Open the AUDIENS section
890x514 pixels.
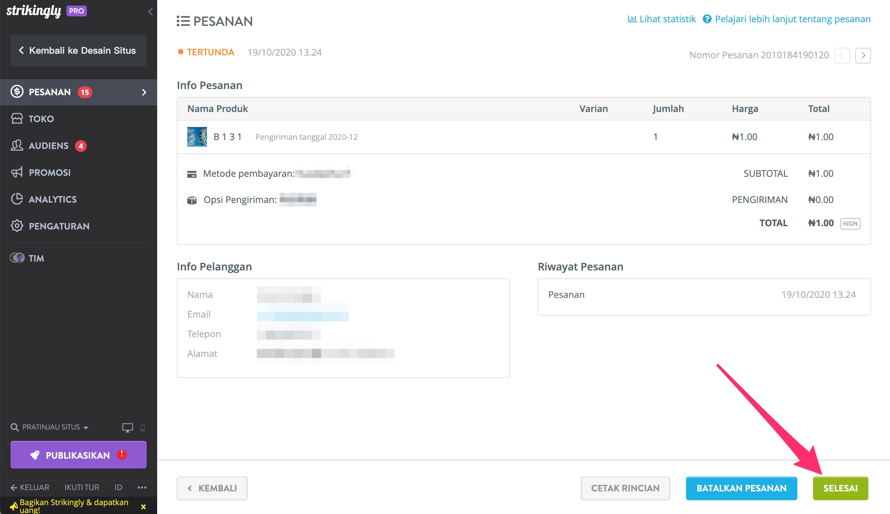(78, 146)
